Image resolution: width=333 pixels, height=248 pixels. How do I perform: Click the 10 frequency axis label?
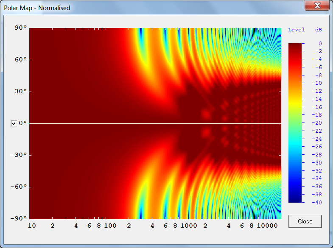(32, 226)
